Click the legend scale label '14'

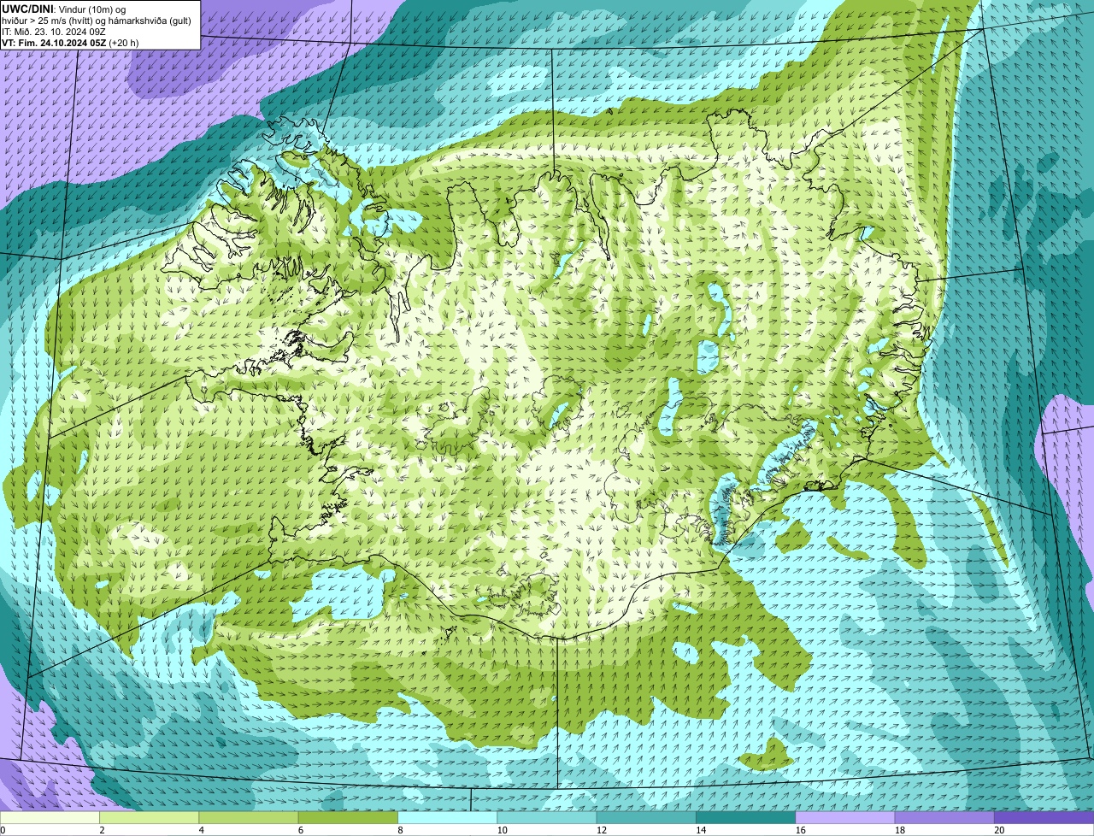[701, 829]
